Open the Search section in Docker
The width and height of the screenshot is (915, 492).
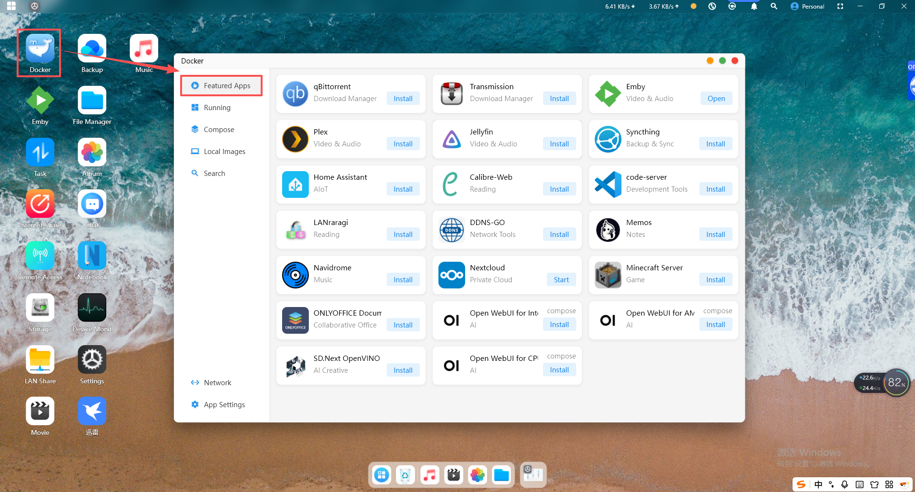222,174
